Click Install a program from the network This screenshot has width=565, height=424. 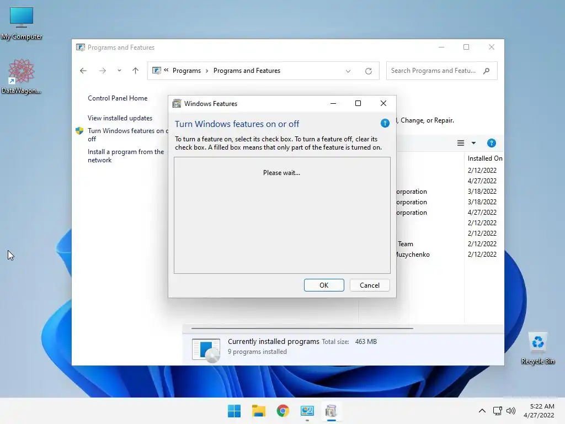point(126,156)
